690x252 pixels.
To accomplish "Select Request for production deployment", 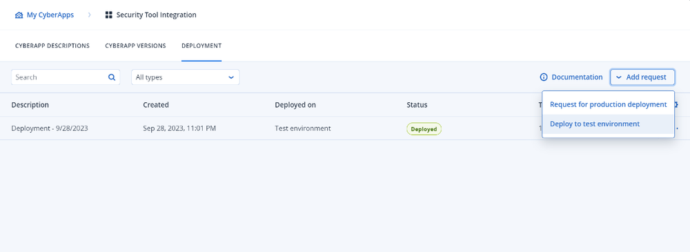I will (x=608, y=104).
